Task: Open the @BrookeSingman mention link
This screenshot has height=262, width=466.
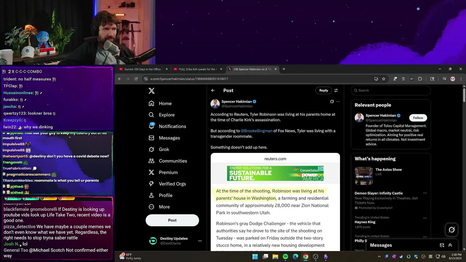Action: tap(256, 131)
